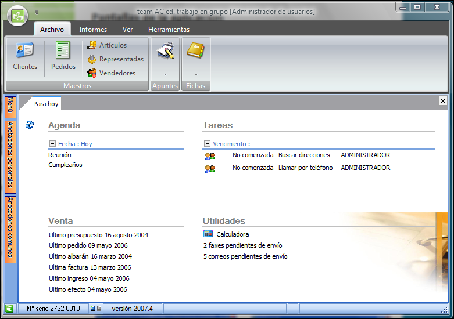Open the Anotaciones comunes side tab
The width and height of the screenshot is (454, 319).
tap(10, 230)
